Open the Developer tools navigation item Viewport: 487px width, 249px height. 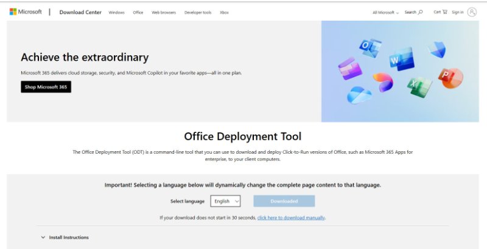pos(198,12)
